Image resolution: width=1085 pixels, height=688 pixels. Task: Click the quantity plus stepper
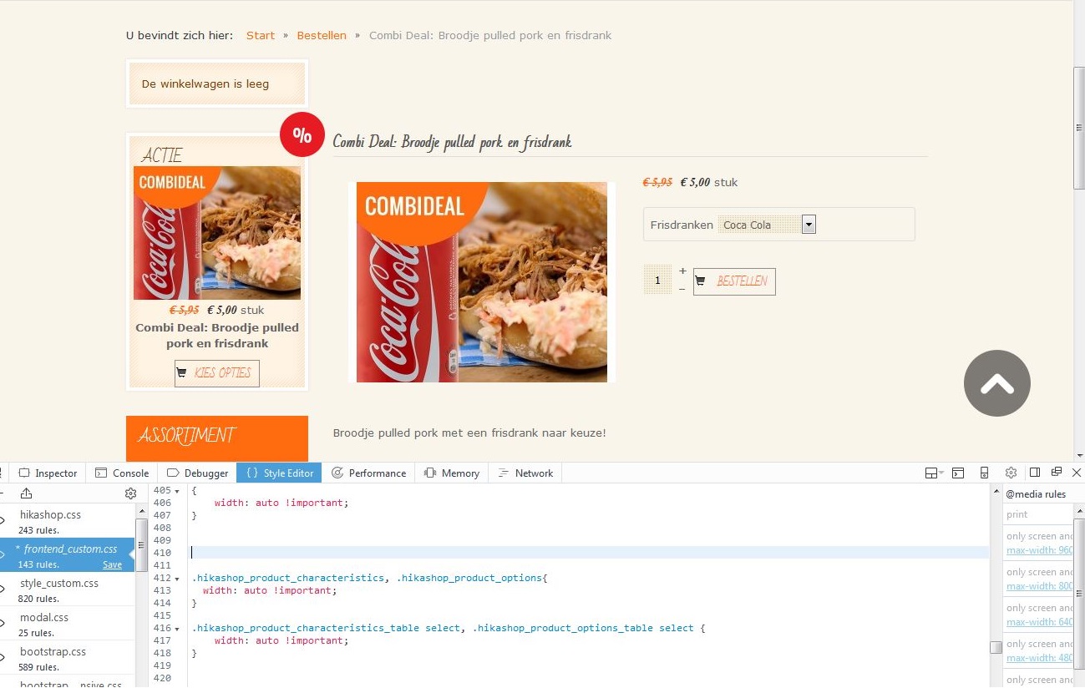pyautogui.click(x=682, y=271)
